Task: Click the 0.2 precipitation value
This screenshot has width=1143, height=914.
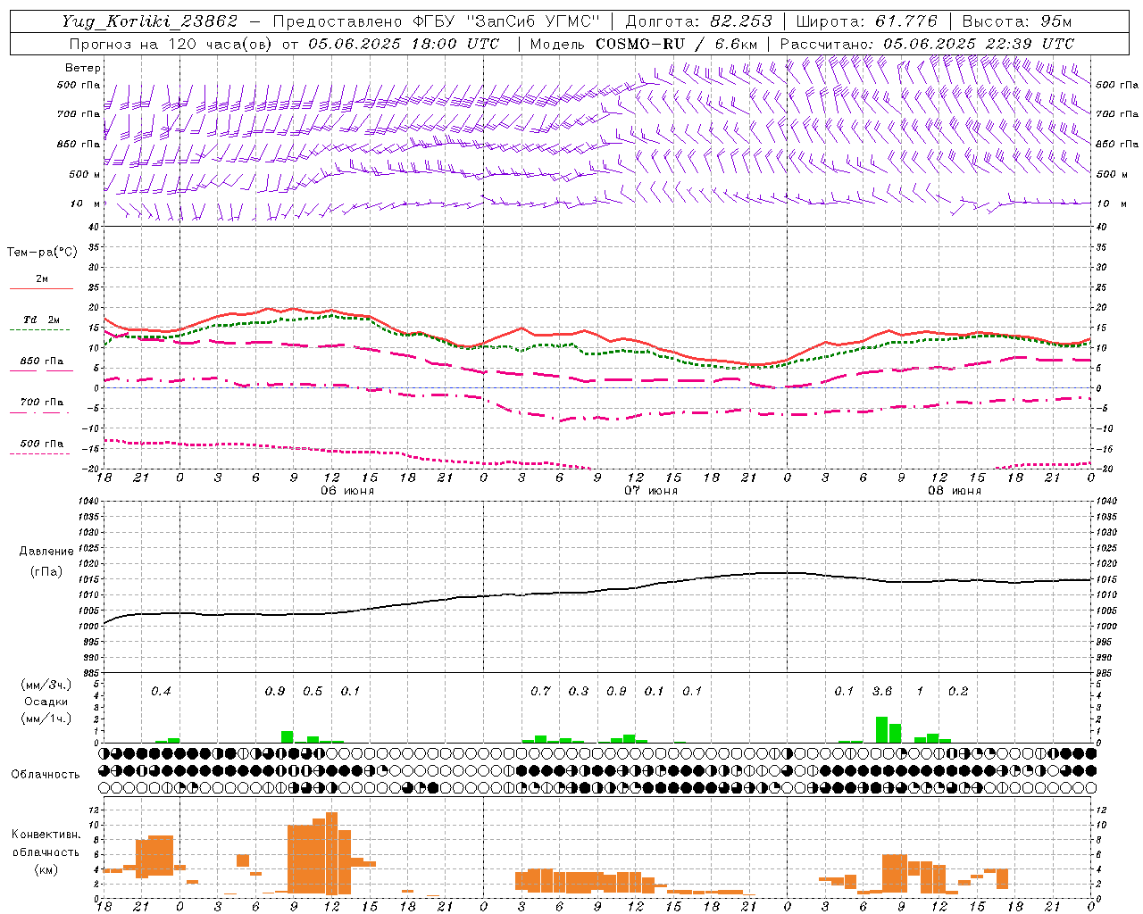Action: tap(958, 691)
